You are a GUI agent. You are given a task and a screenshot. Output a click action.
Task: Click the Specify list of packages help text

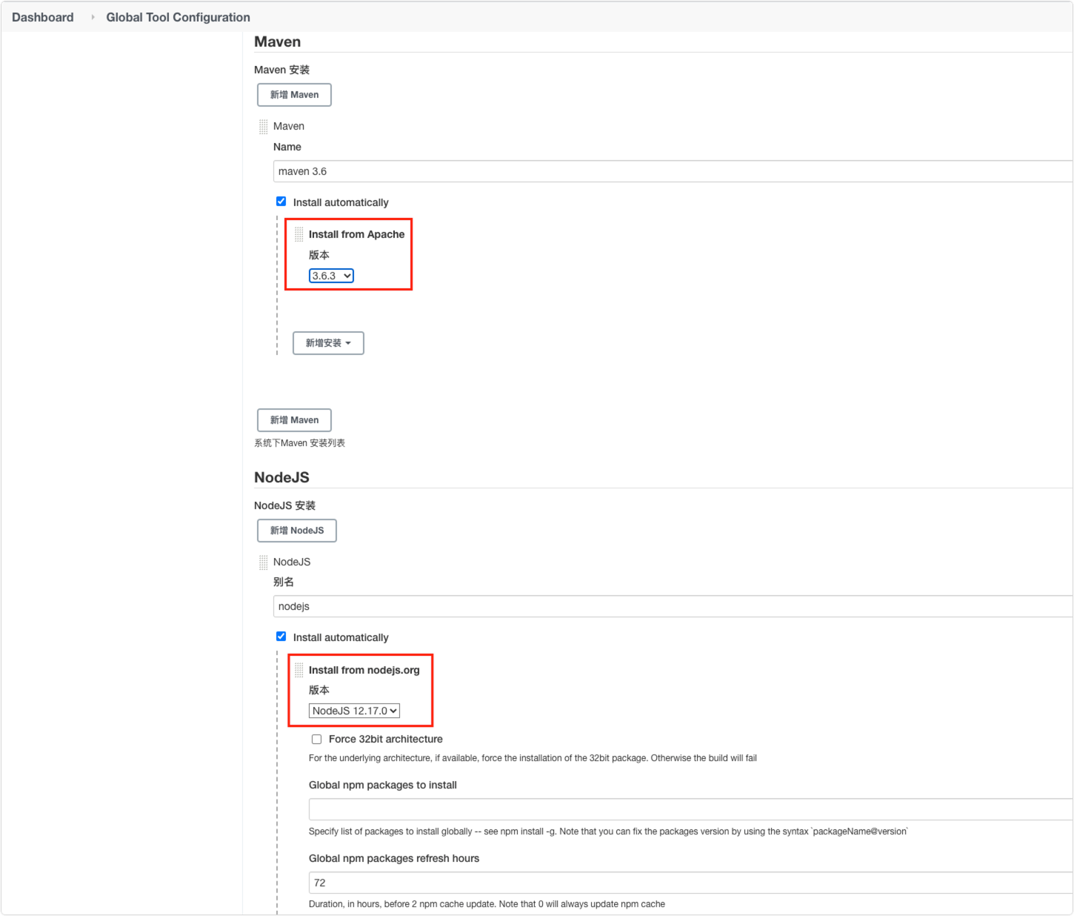tap(608, 832)
